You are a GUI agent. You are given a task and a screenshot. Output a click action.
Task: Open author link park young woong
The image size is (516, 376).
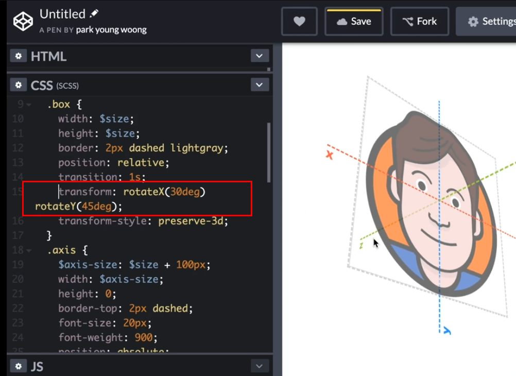pos(111,30)
